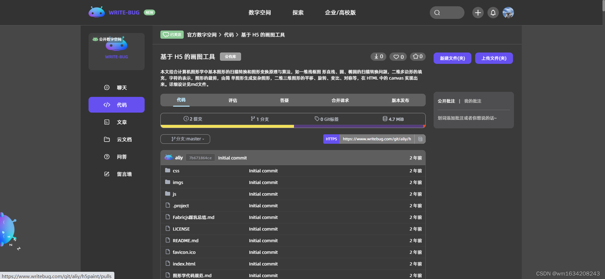Open the index.html file
The width and height of the screenshot is (605, 279).
coord(184,264)
